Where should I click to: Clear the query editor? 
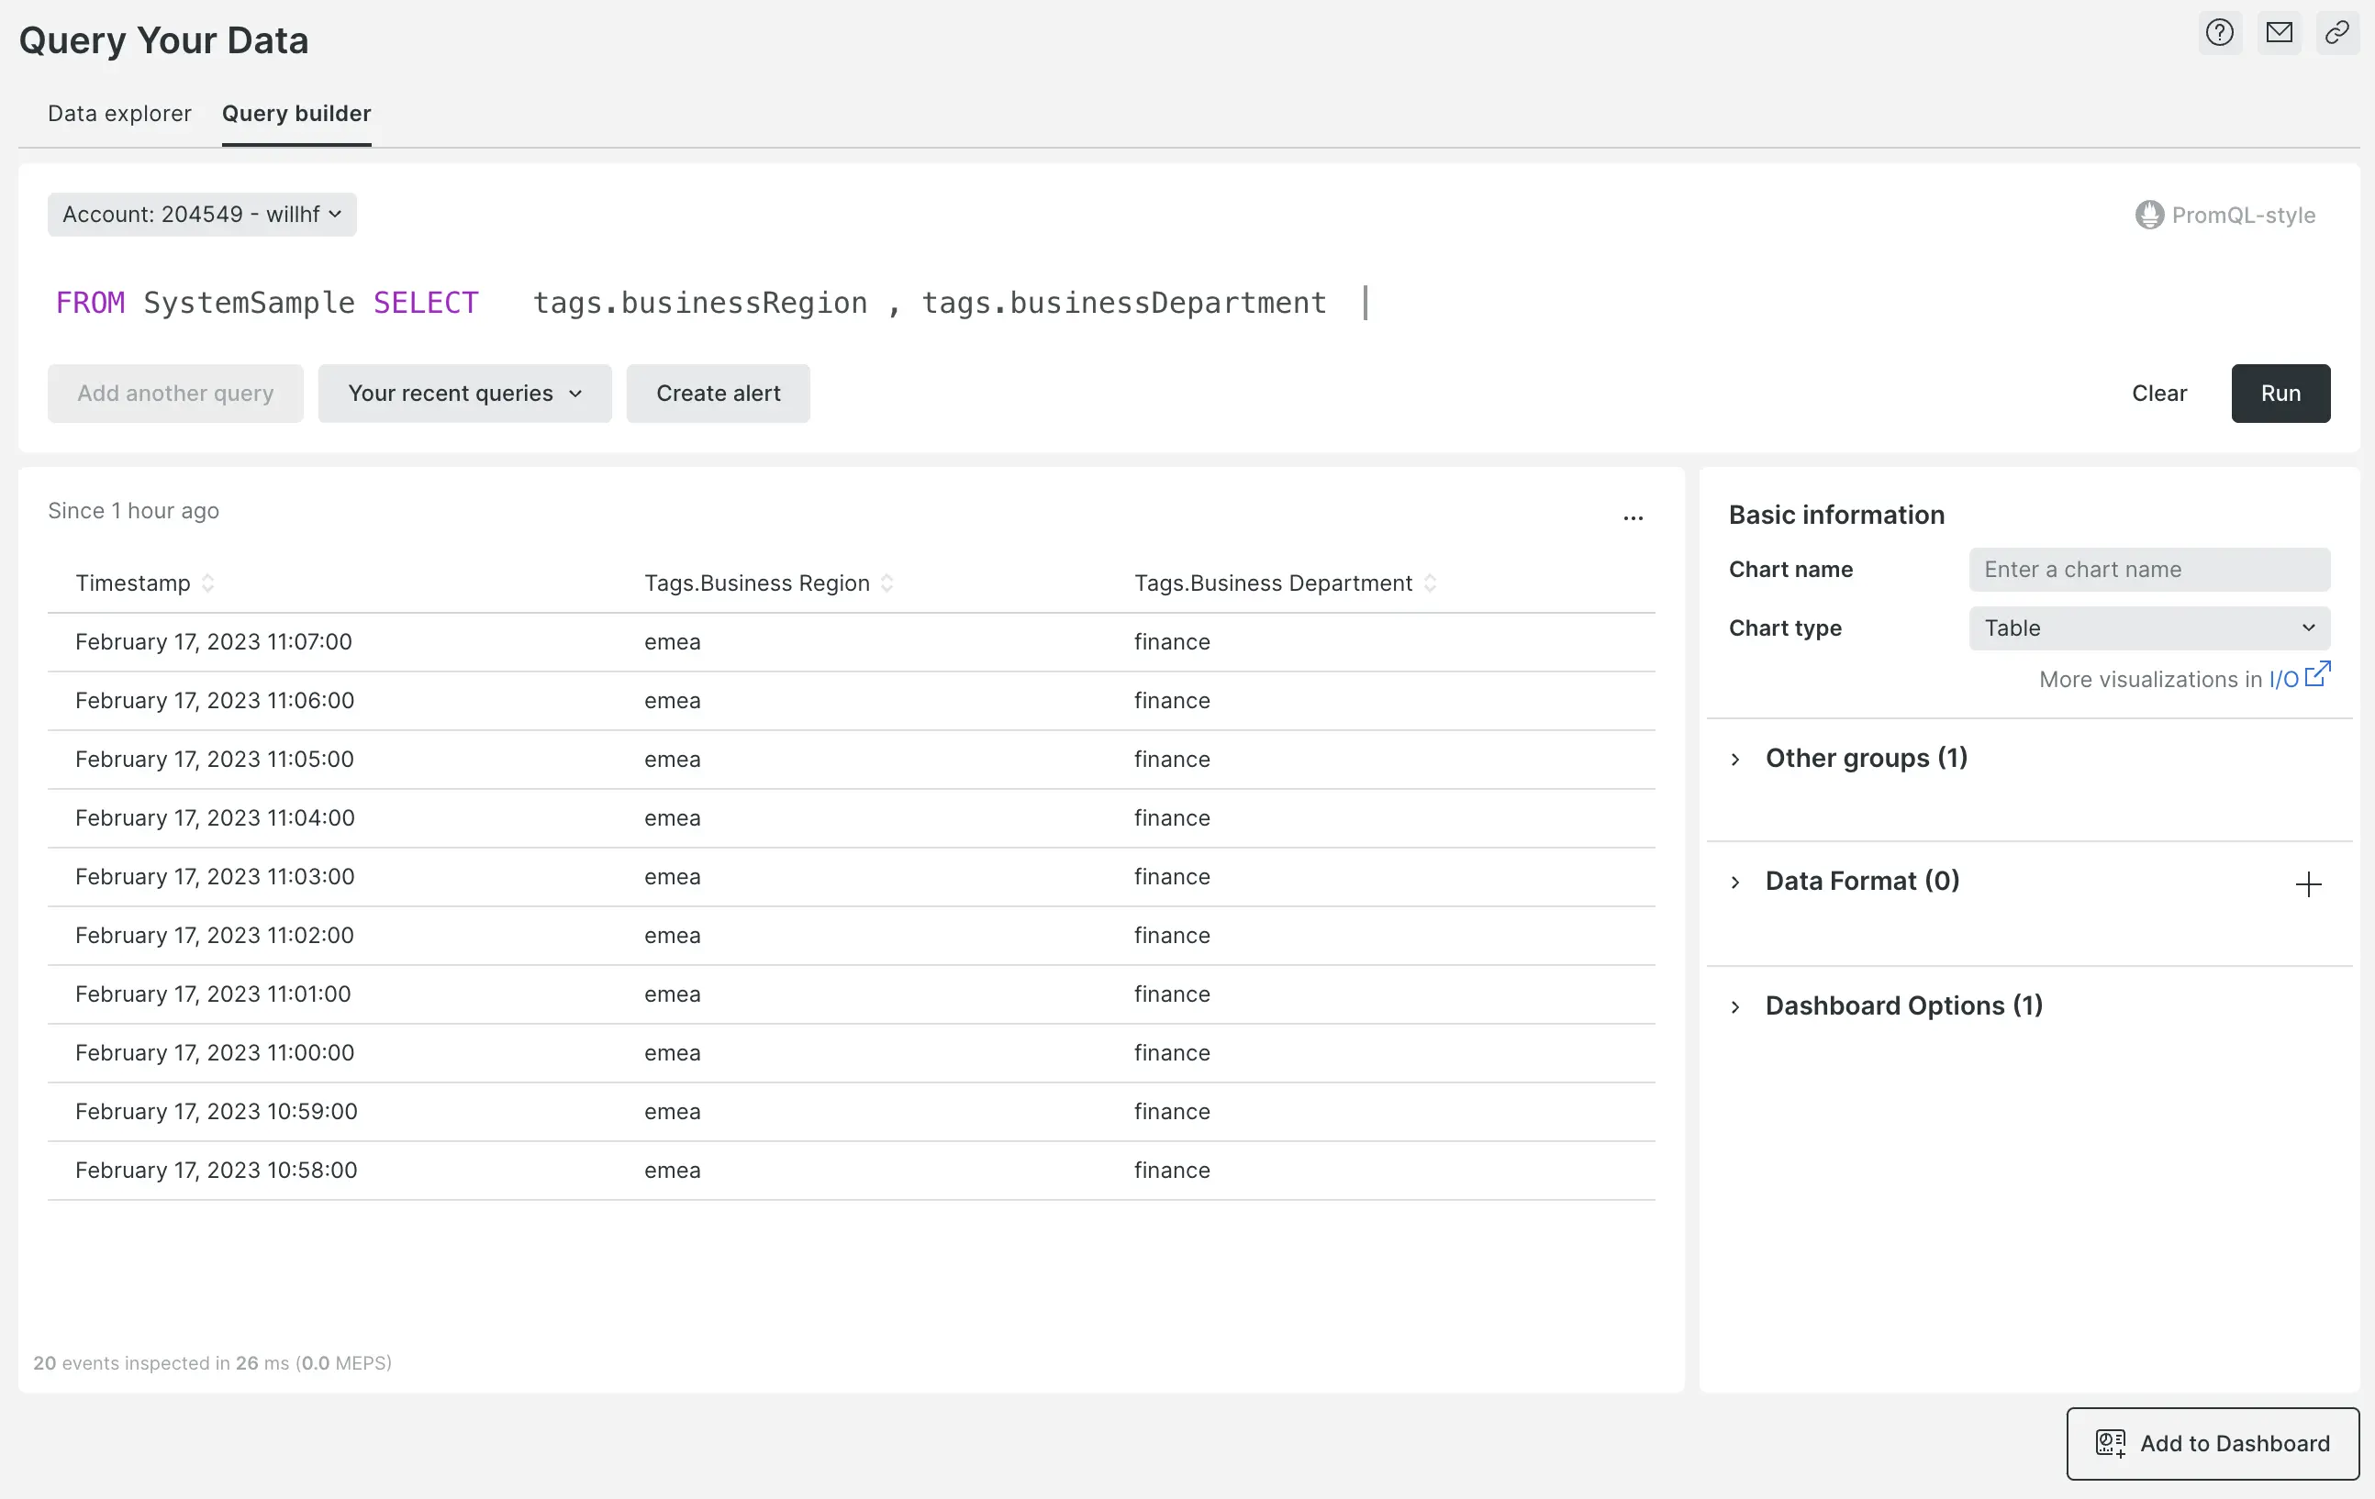pyautogui.click(x=2159, y=393)
